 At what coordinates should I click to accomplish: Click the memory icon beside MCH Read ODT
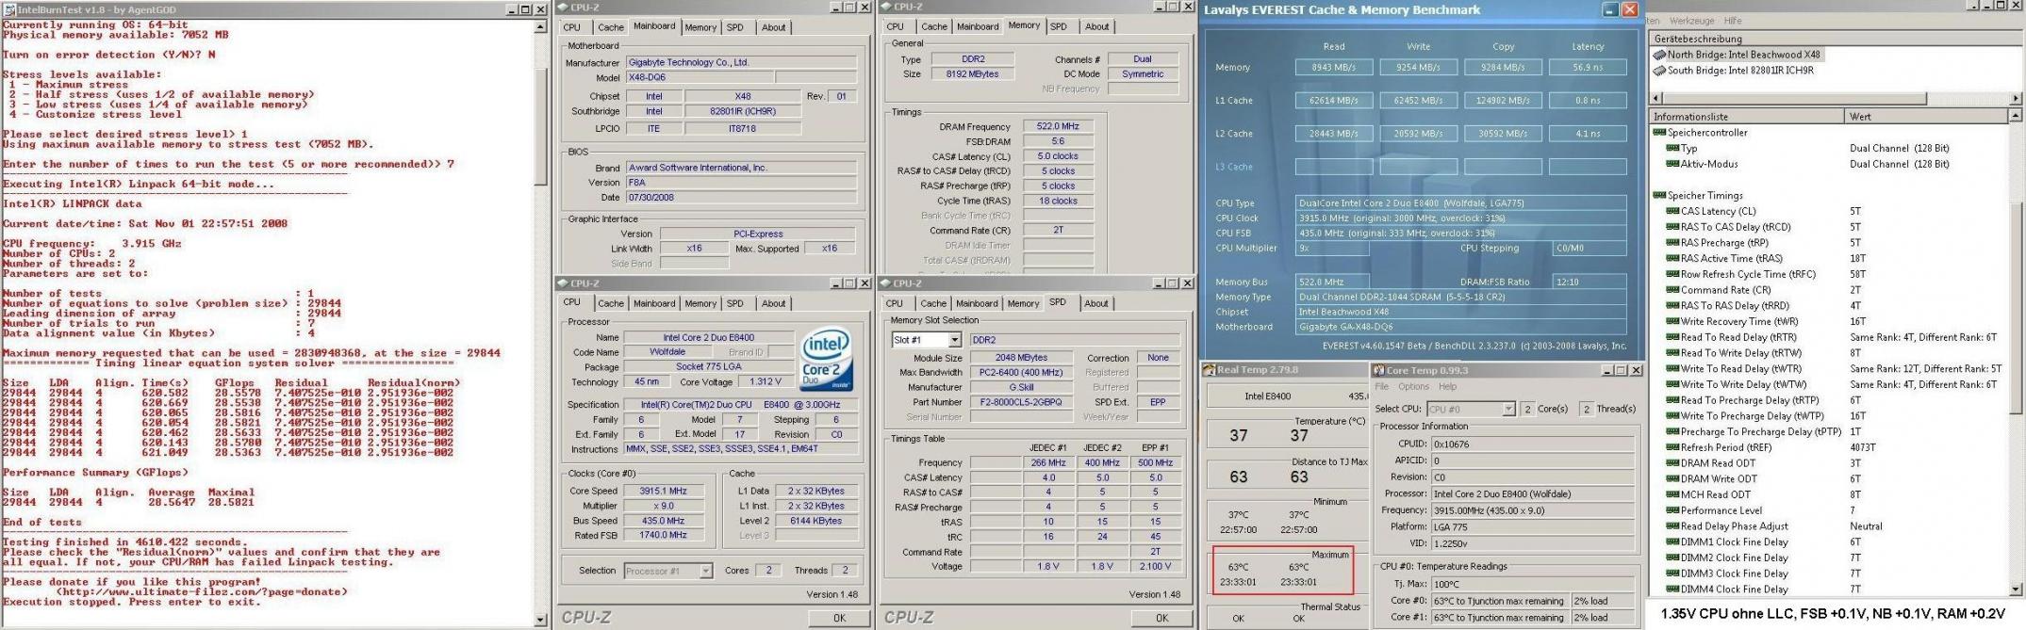[x=1672, y=494]
